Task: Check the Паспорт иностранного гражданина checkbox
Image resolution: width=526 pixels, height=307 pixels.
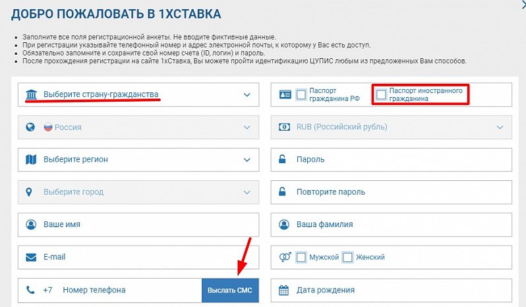Action: (381, 95)
